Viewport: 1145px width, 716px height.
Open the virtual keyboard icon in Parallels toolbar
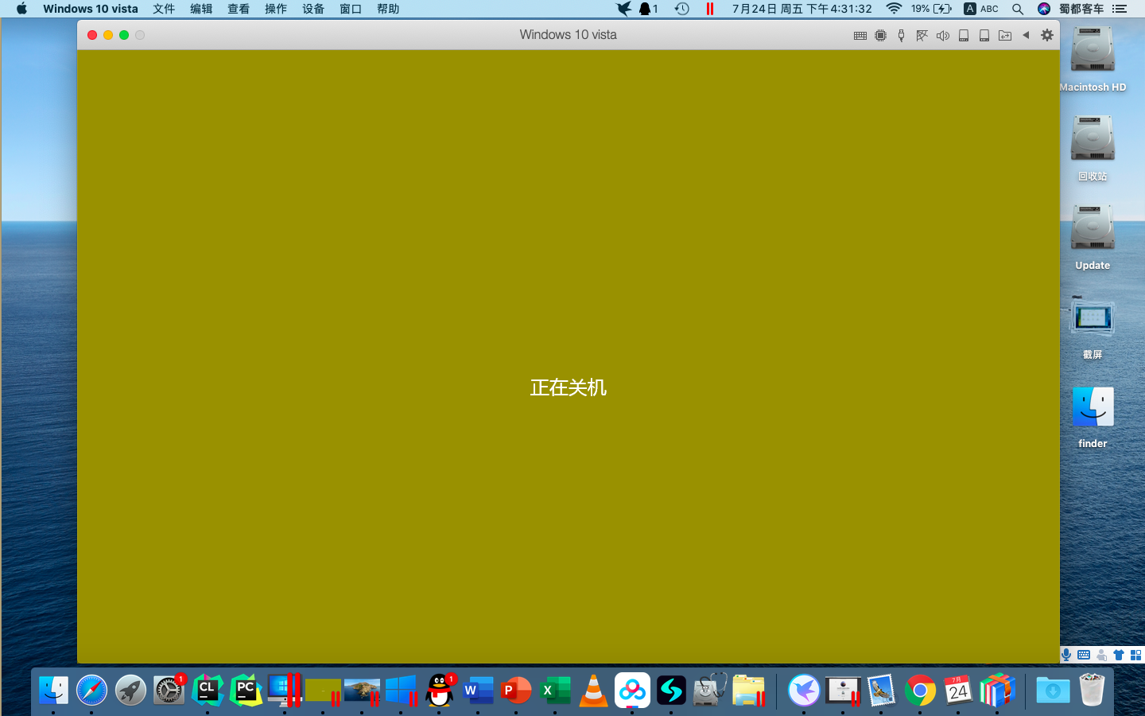click(x=860, y=35)
